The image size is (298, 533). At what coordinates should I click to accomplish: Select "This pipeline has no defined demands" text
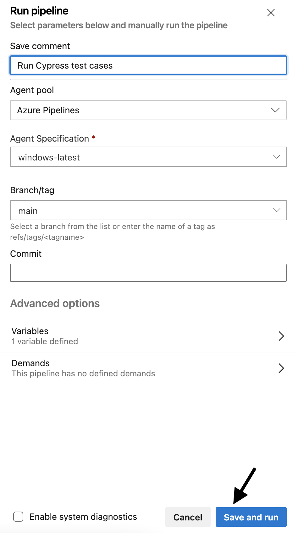click(x=83, y=373)
